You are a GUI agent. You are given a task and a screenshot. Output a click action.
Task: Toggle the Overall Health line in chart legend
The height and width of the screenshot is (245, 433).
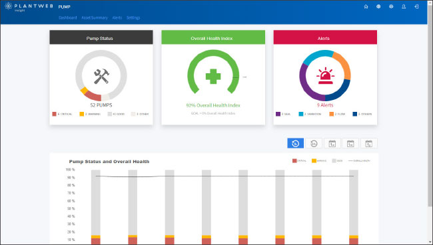pyautogui.click(x=359, y=160)
